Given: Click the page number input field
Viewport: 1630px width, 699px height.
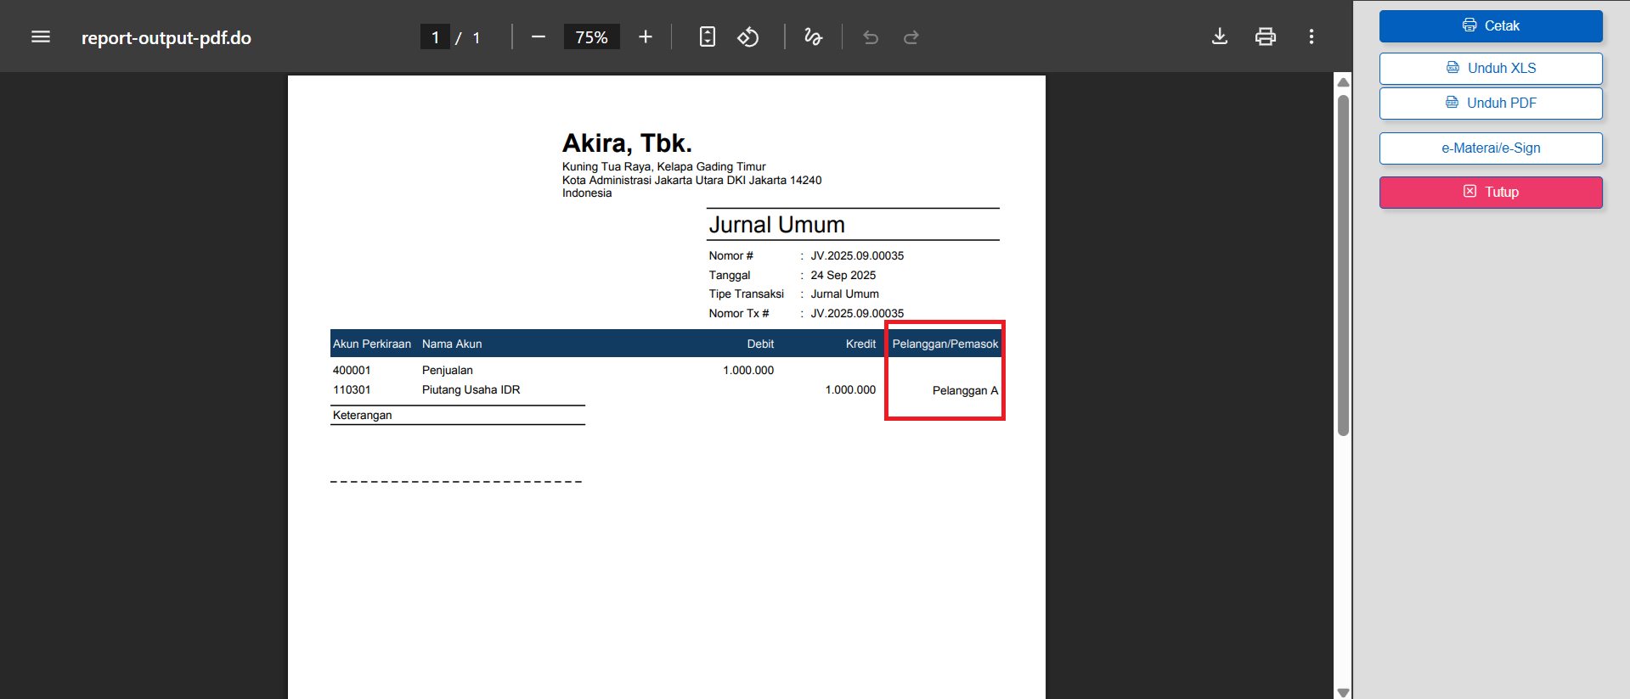Looking at the screenshot, I should tap(435, 37).
